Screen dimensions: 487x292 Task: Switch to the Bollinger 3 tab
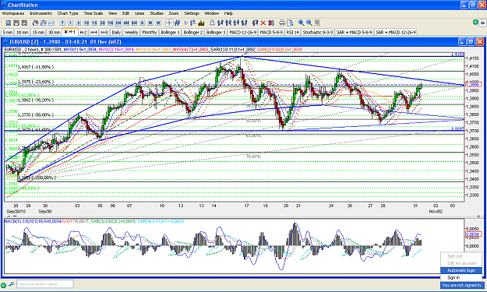click(216, 32)
